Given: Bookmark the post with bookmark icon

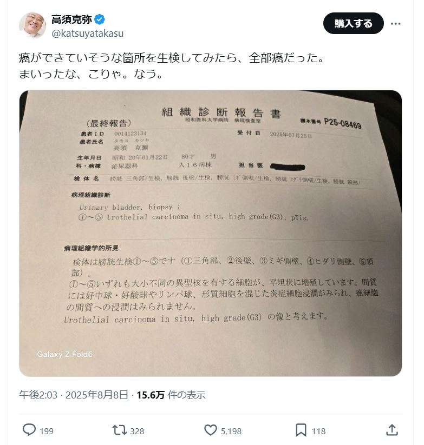Looking at the screenshot, I should 301,430.
